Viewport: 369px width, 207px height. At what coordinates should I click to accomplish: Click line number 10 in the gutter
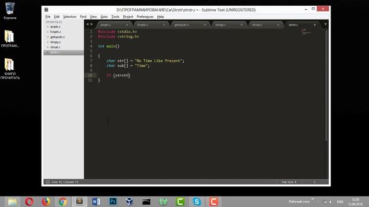tap(90, 75)
